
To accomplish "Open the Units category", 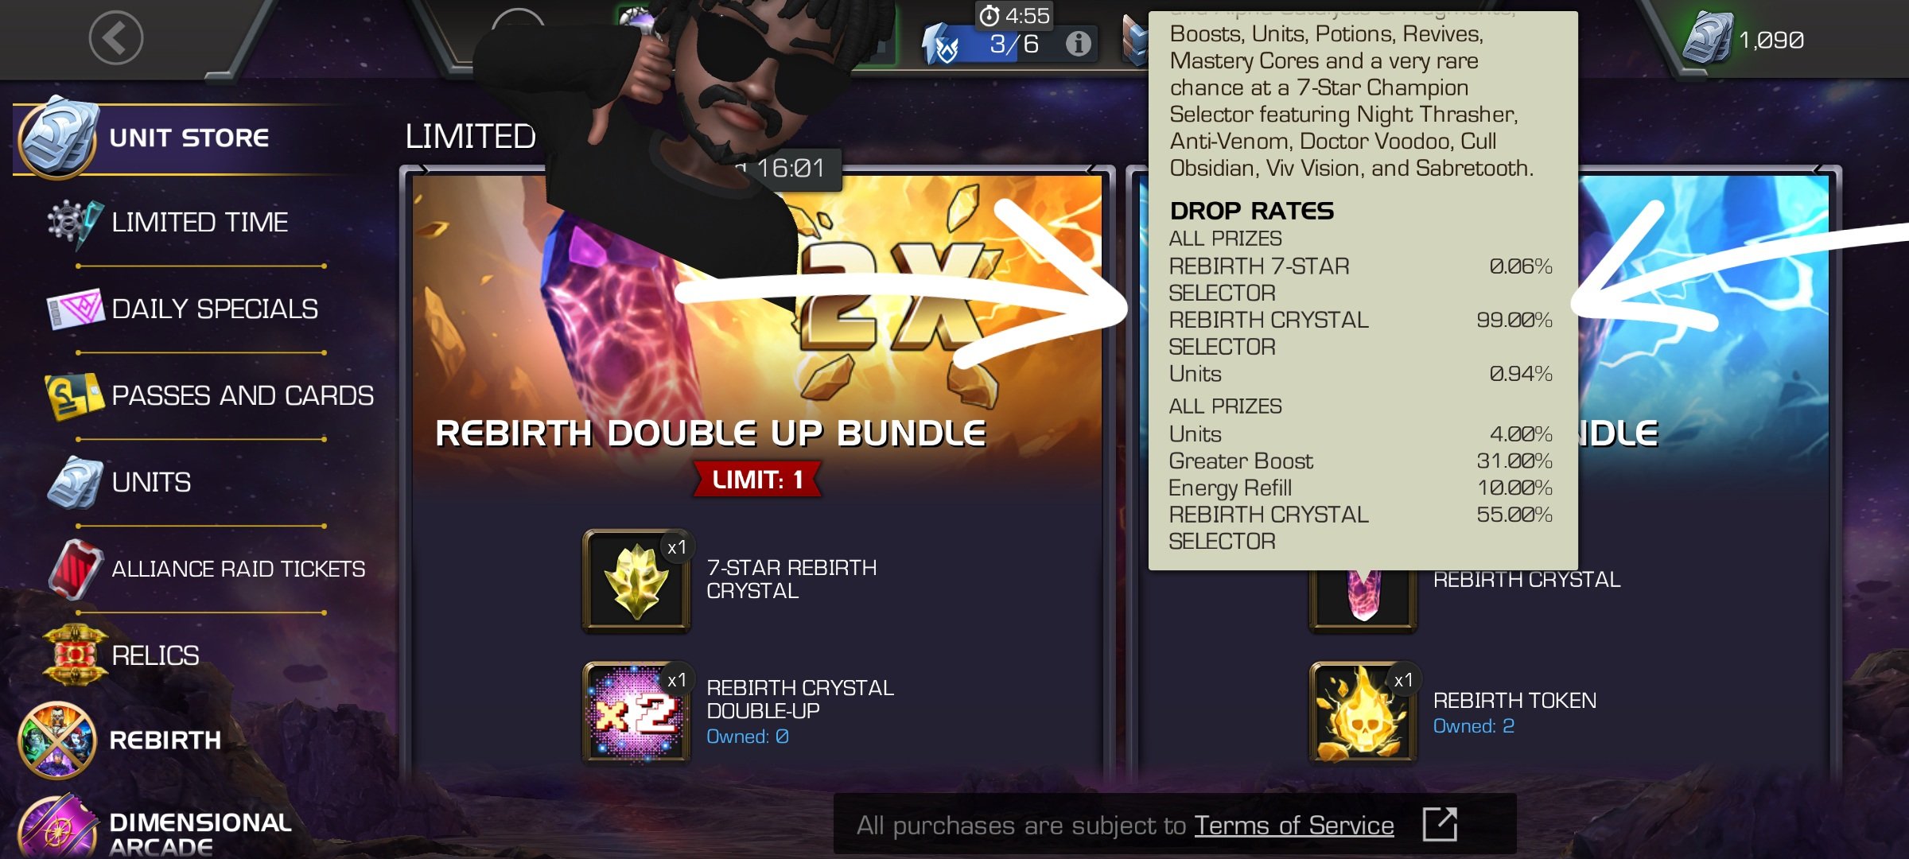I will tap(151, 482).
